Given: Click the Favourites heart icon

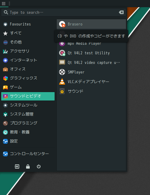Looking at the screenshot, I should coord(5,24).
